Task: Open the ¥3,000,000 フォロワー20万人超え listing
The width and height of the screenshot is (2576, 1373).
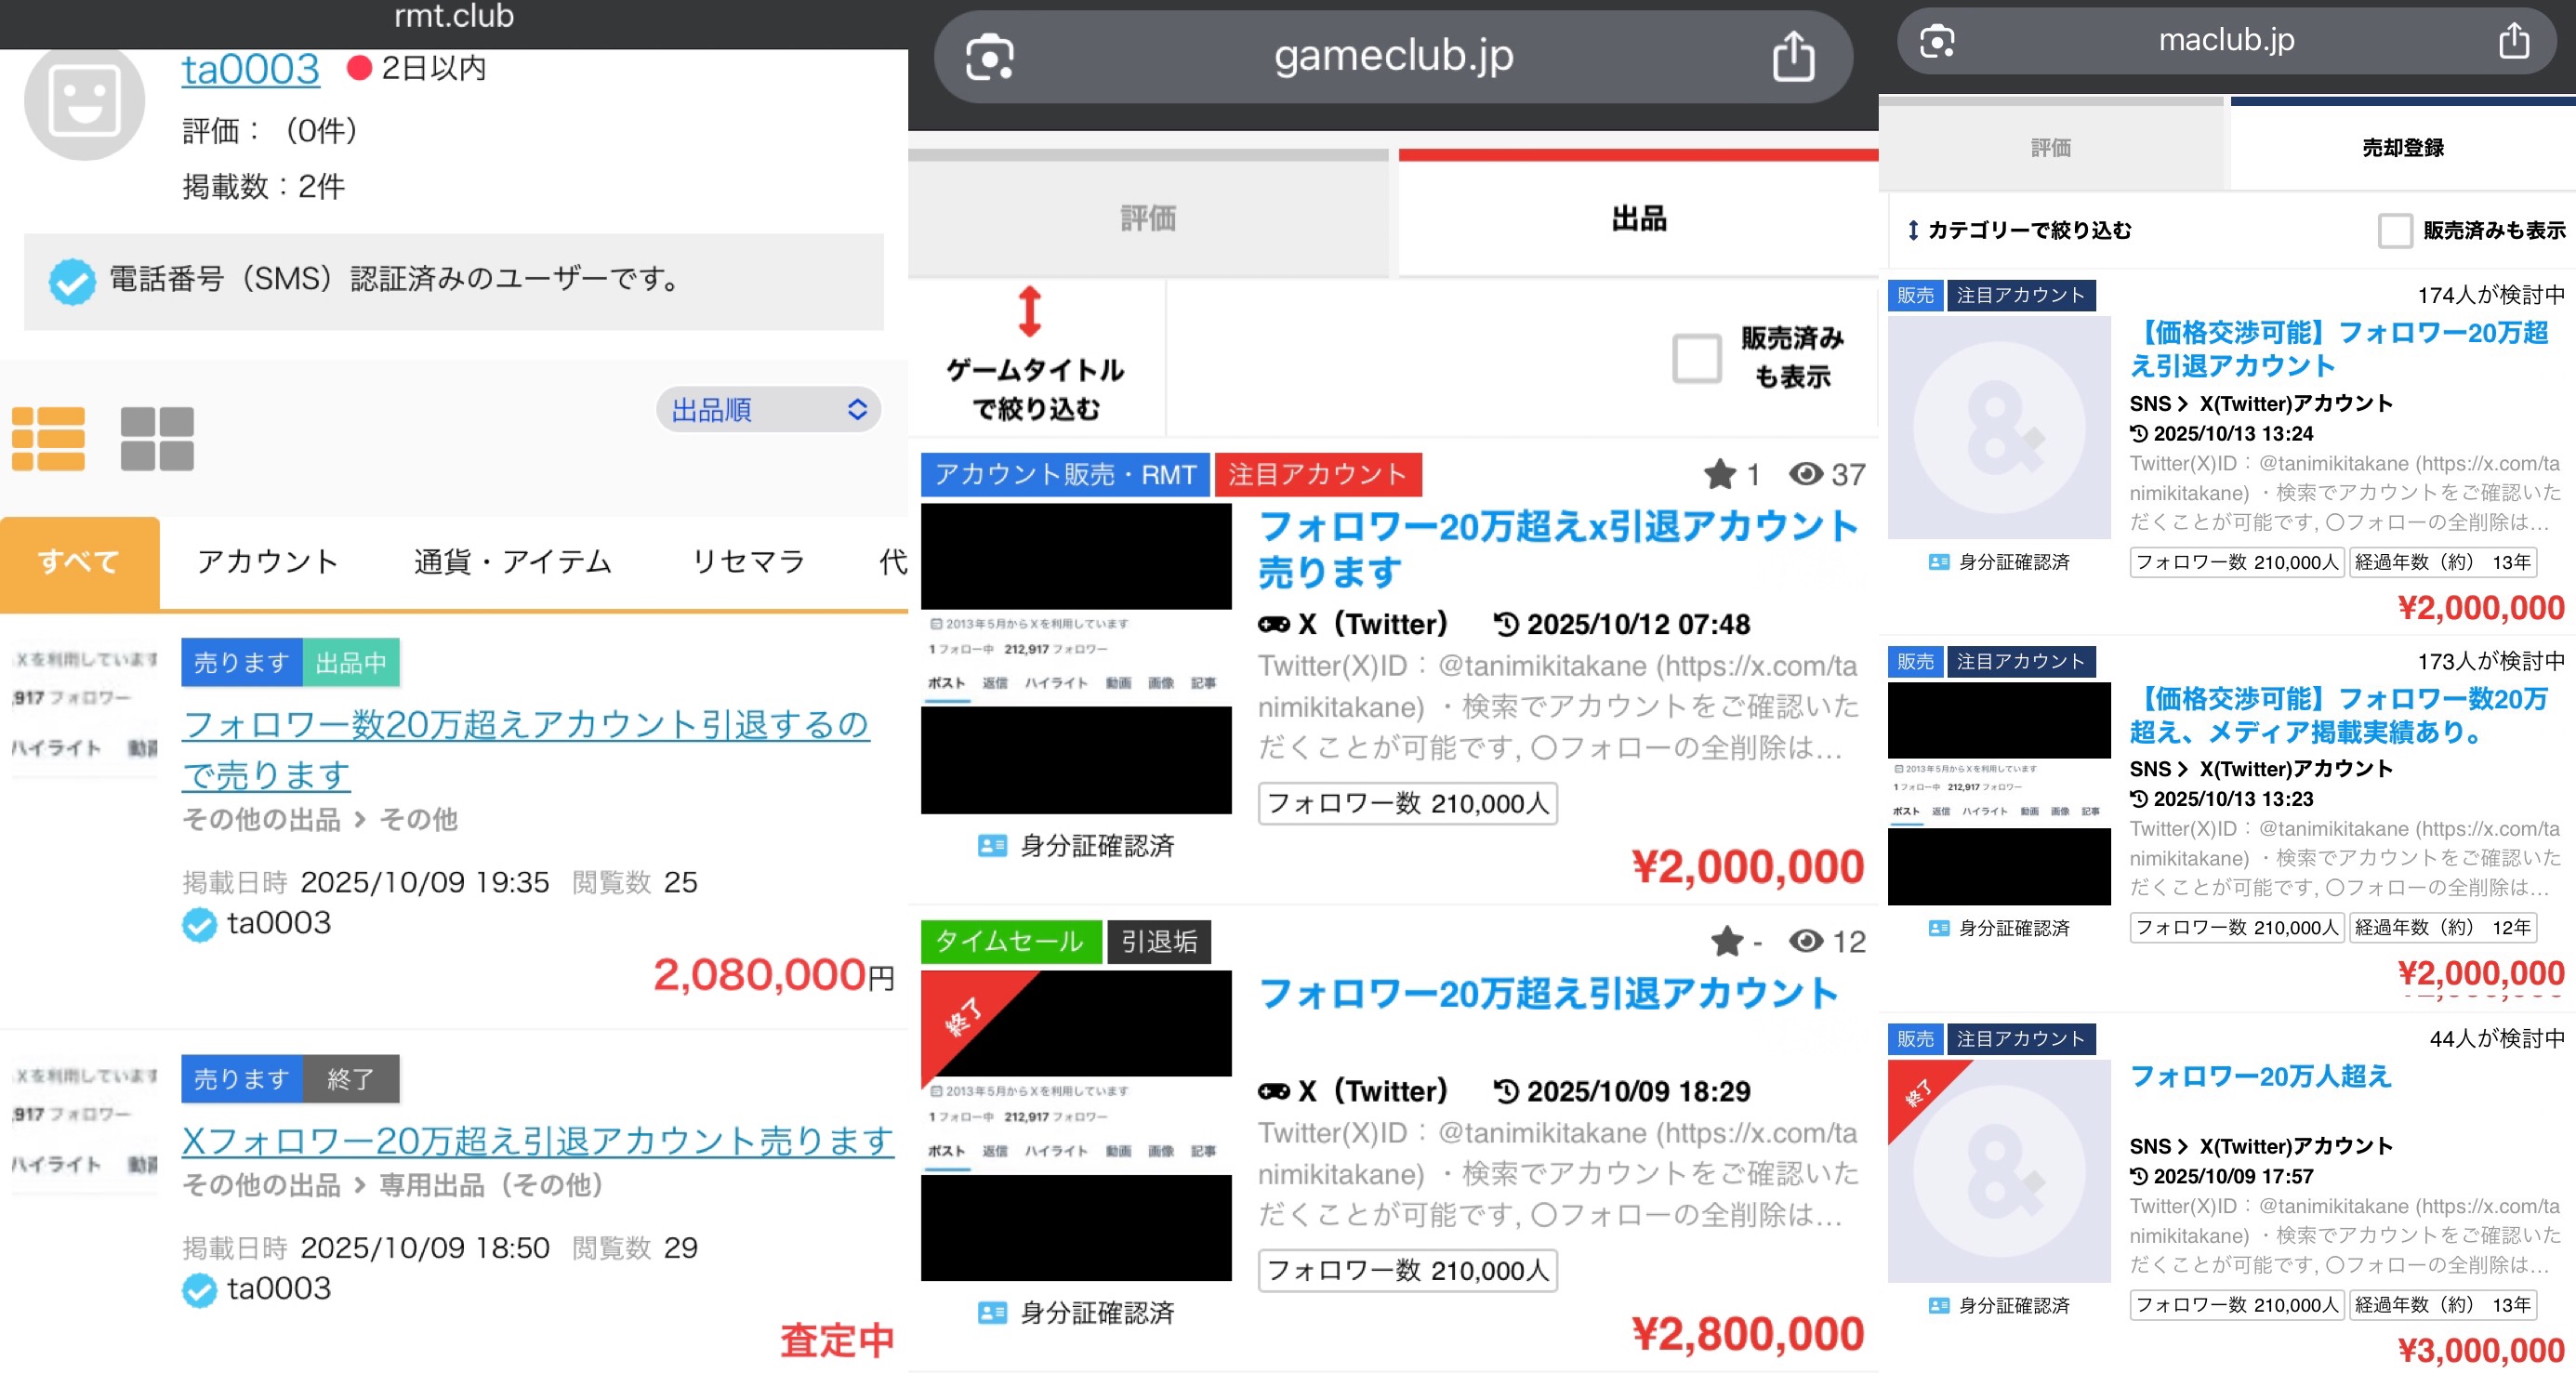Action: point(2259,1076)
